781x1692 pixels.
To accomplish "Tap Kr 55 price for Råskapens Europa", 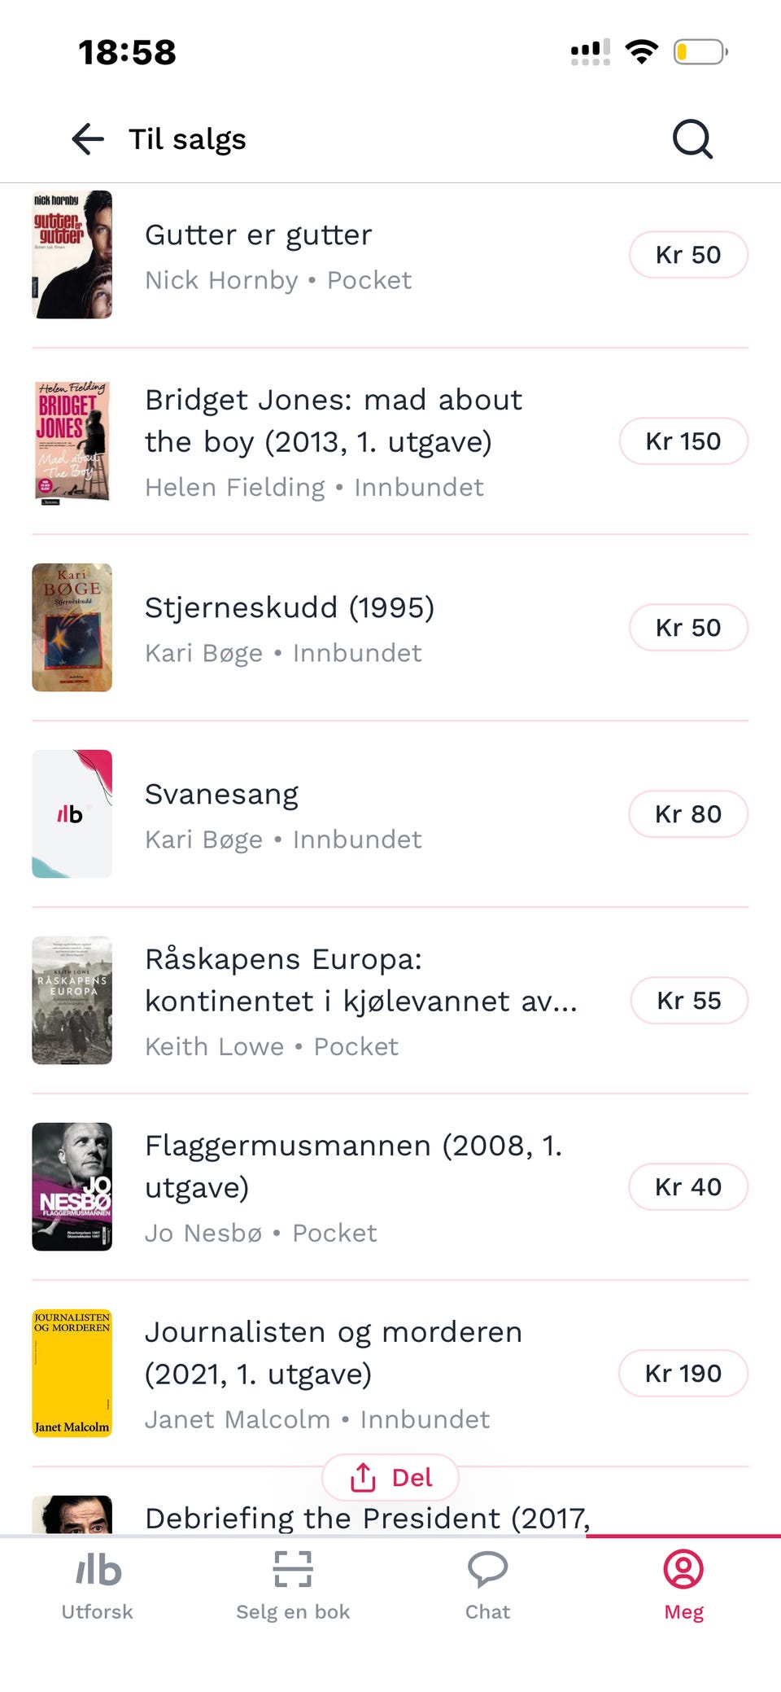I will tap(689, 1001).
